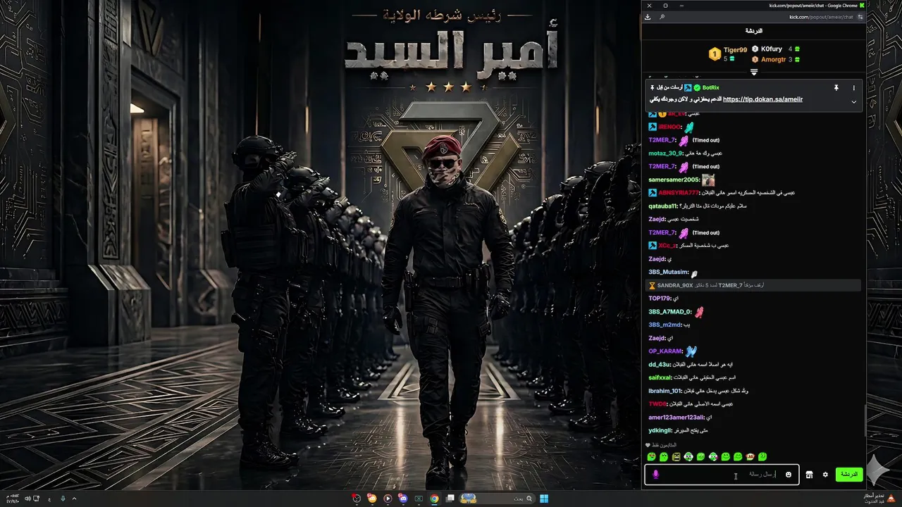Click the blue emote from OP_KARAM
The image size is (902, 507).
[691, 351]
